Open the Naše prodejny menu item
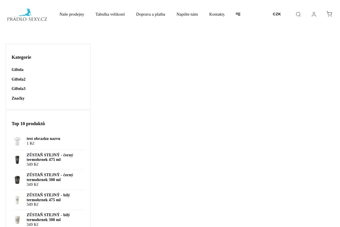 pos(72,14)
